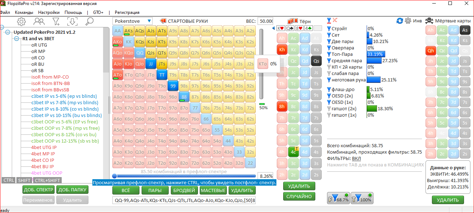Click the red flag icon beside СТАРТОВЫЕ РУКИ
Viewport: 474px width, 213px height.
point(163,21)
